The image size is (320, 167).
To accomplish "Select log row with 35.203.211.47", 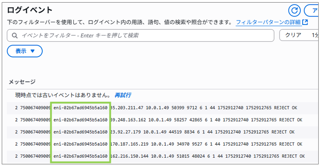I will 162,108.
